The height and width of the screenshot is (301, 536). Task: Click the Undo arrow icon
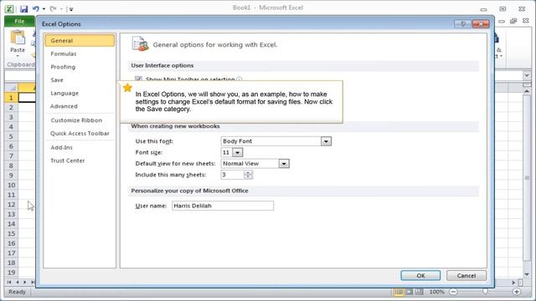(x=36, y=9)
